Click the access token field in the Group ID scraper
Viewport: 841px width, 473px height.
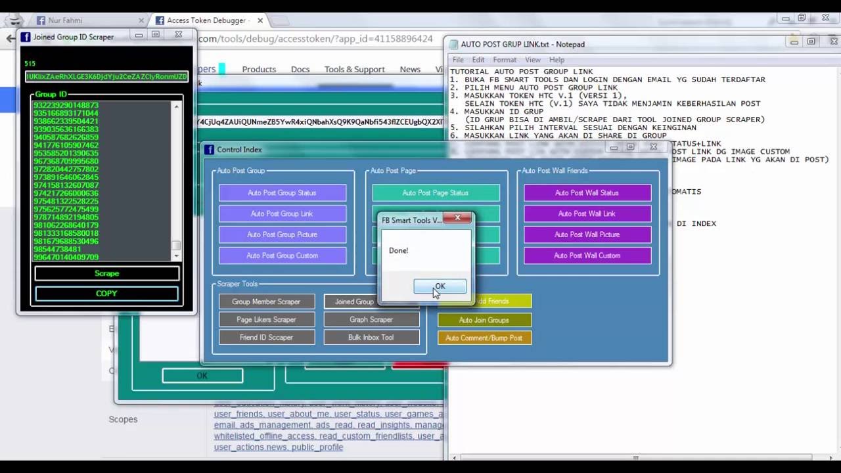[x=106, y=77]
